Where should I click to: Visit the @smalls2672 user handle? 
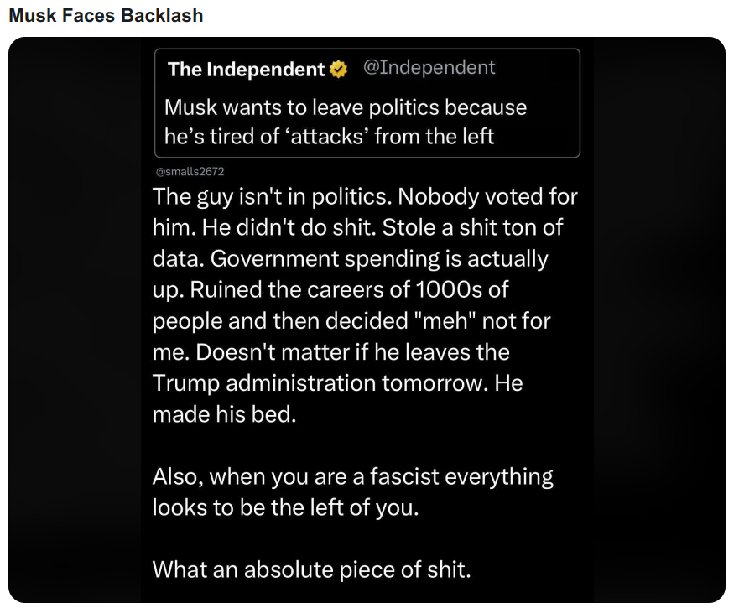point(190,172)
